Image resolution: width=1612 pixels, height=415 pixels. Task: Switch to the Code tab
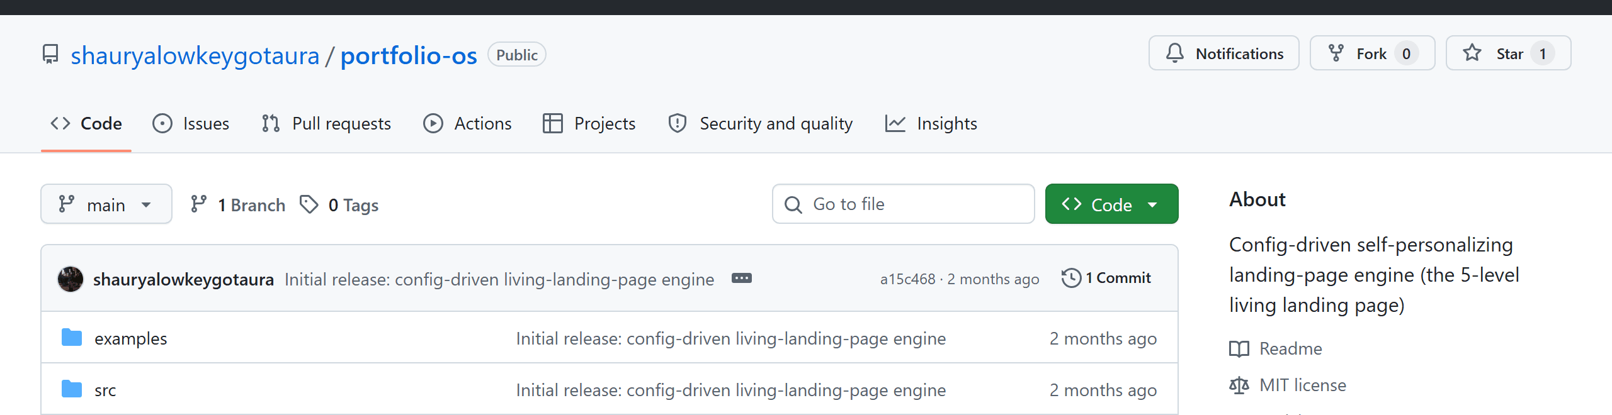(86, 123)
